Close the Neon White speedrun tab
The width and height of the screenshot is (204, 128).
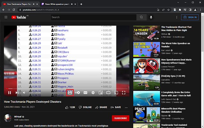pos(75,4)
